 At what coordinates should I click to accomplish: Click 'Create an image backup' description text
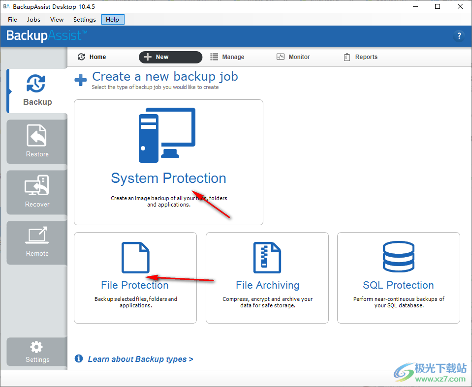(169, 201)
